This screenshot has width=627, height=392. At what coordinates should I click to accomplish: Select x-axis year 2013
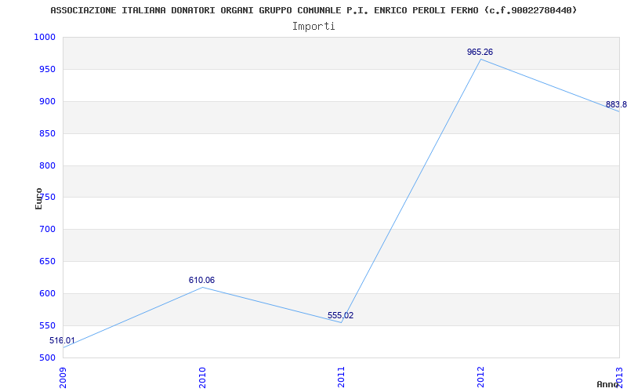tap(619, 377)
